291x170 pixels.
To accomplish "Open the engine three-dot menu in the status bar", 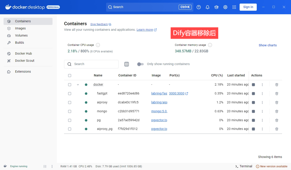I will (x=52, y=166).
